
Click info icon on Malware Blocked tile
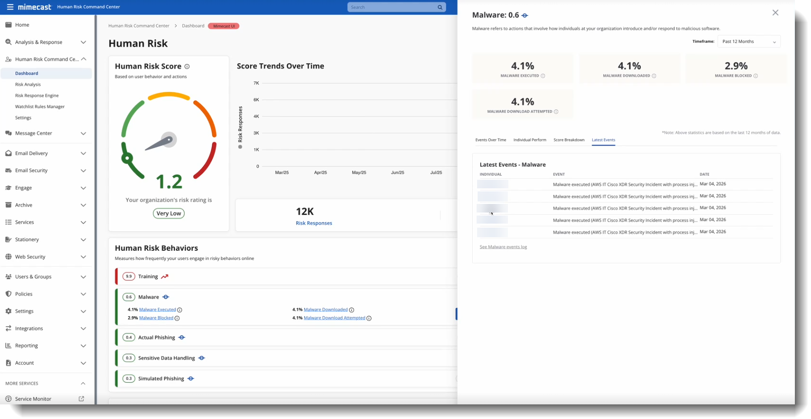click(x=756, y=76)
